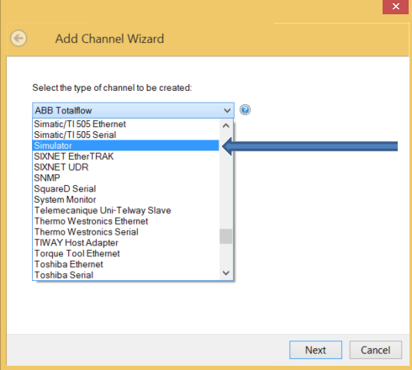Pick SquareD Serial driver
Viewport: 412px width, 370px height.
126,188
